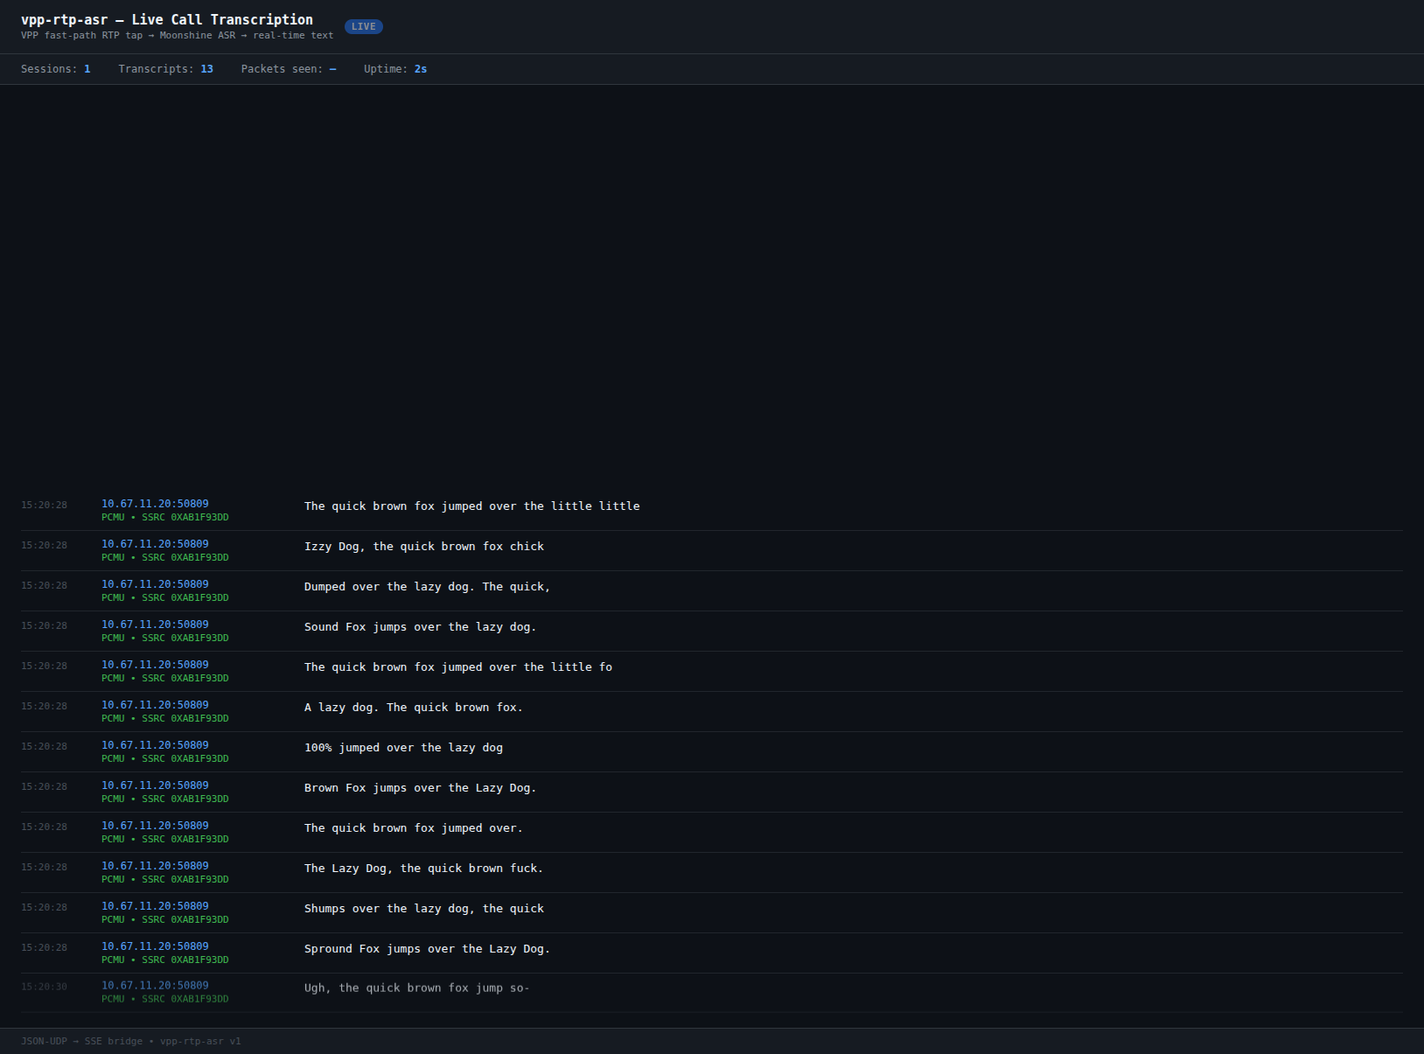Select transcript 'Shumps over the lazy dog, the quick'
This screenshot has height=1054, width=1424.
(424, 909)
